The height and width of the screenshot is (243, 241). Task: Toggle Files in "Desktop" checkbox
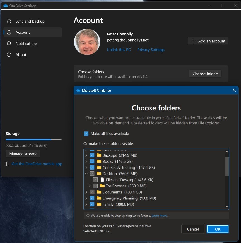95,180
